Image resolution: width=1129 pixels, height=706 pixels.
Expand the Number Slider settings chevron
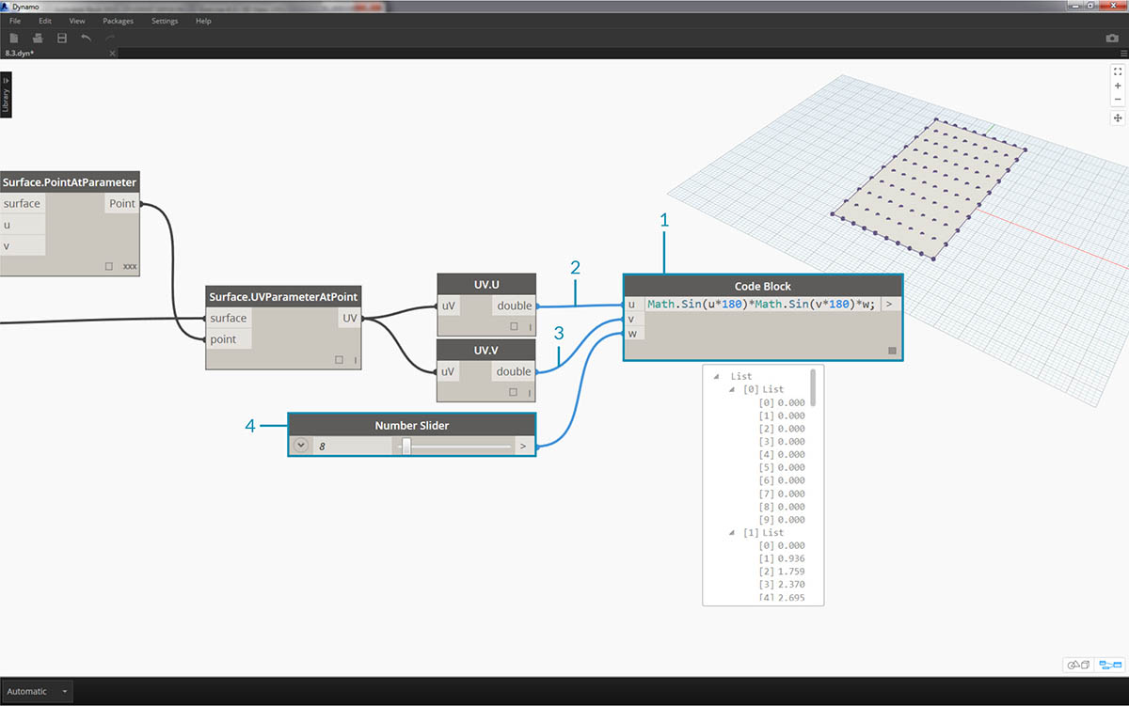pos(301,446)
